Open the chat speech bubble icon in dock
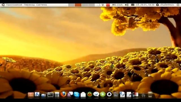181x102 pixels. tap(96, 94)
